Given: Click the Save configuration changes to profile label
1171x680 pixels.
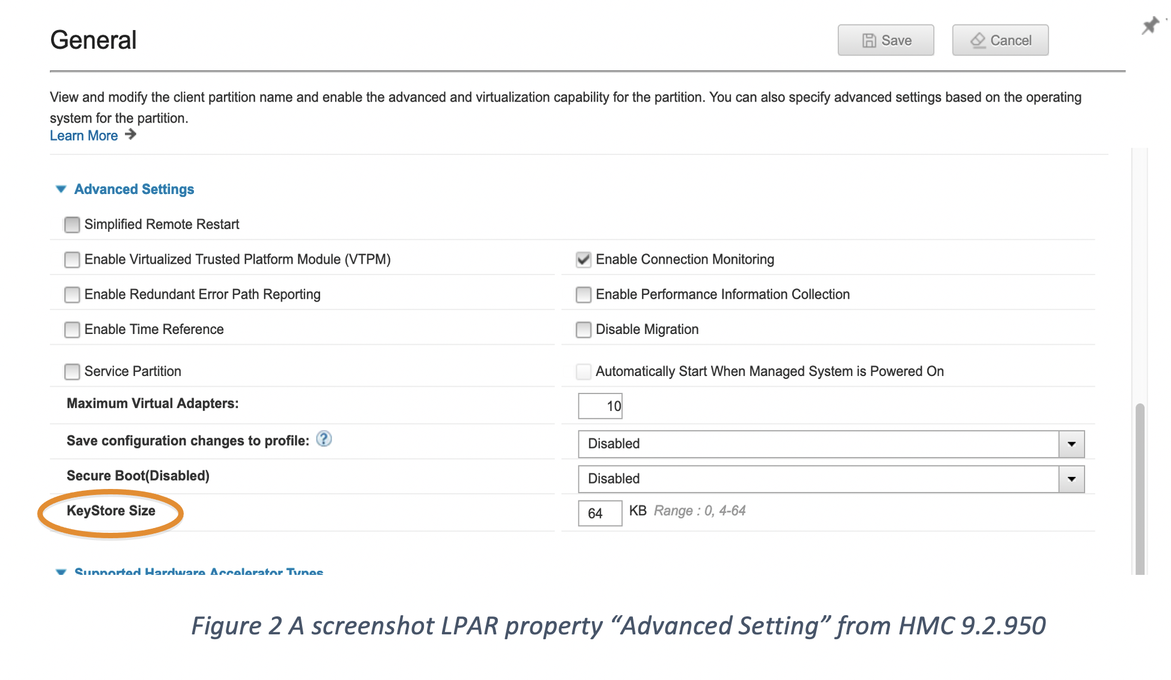Looking at the screenshot, I should pyautogui.click(x=188, y=441).
